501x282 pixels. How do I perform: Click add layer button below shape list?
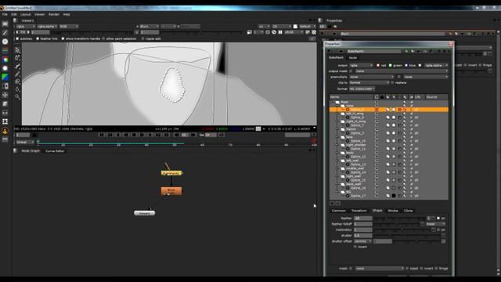[x=332, y=204]
